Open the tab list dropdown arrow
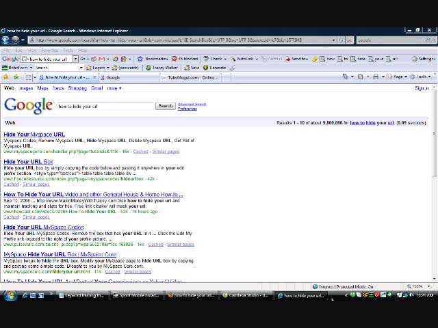Viewport: 438px width, 328px height. (x=35, y=77)
